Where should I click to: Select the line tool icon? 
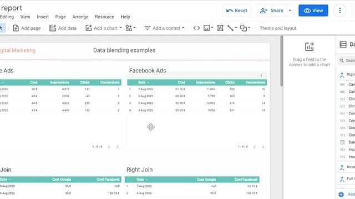click(230, 28)
